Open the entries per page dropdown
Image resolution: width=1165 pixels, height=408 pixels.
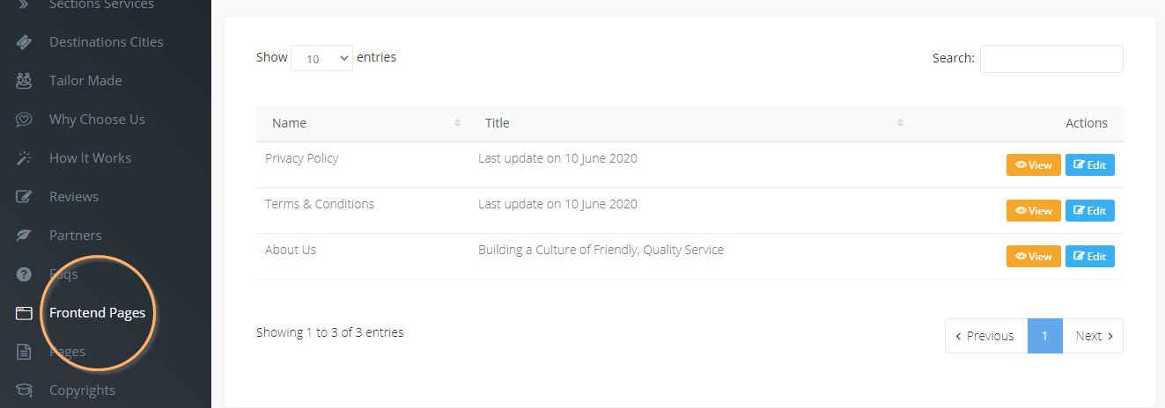click(x=321, y=59)
